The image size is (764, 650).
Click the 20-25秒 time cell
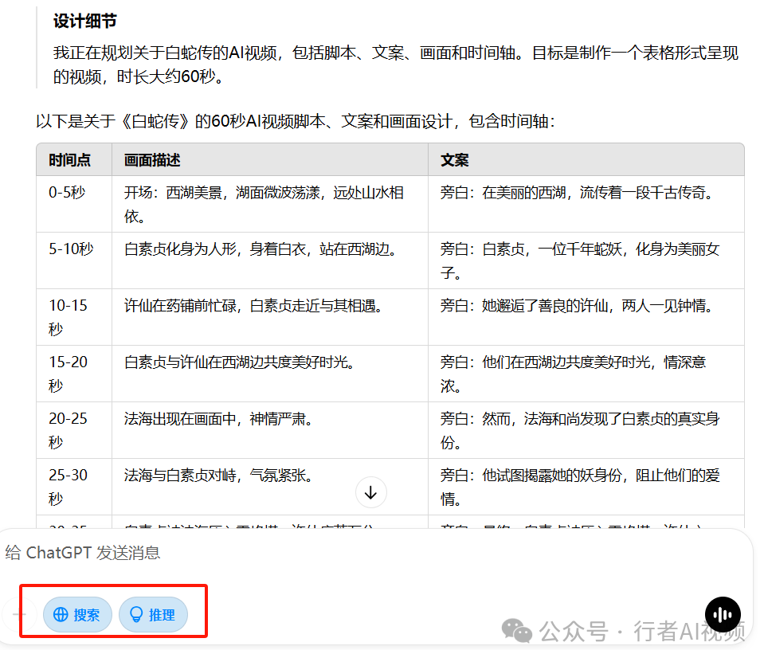[x=69, y=430]
